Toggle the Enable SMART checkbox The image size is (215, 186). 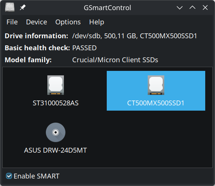[9, 176]
